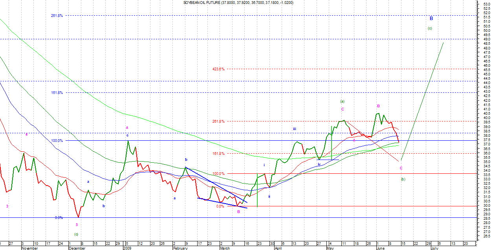491x250 pixels.
Task: Click the red 261.8% Fibonacci label
Action: 218,121
